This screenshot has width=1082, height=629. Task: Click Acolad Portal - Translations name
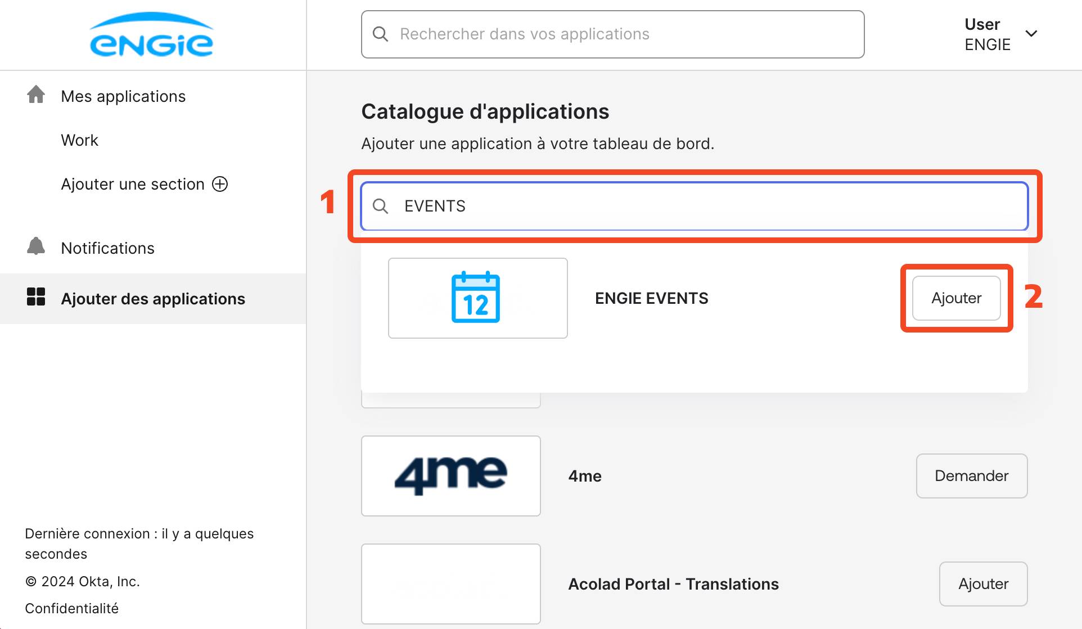point(674,584)
